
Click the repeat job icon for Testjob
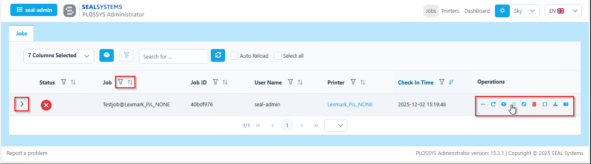pyautogui.click(x=493, y=105)
